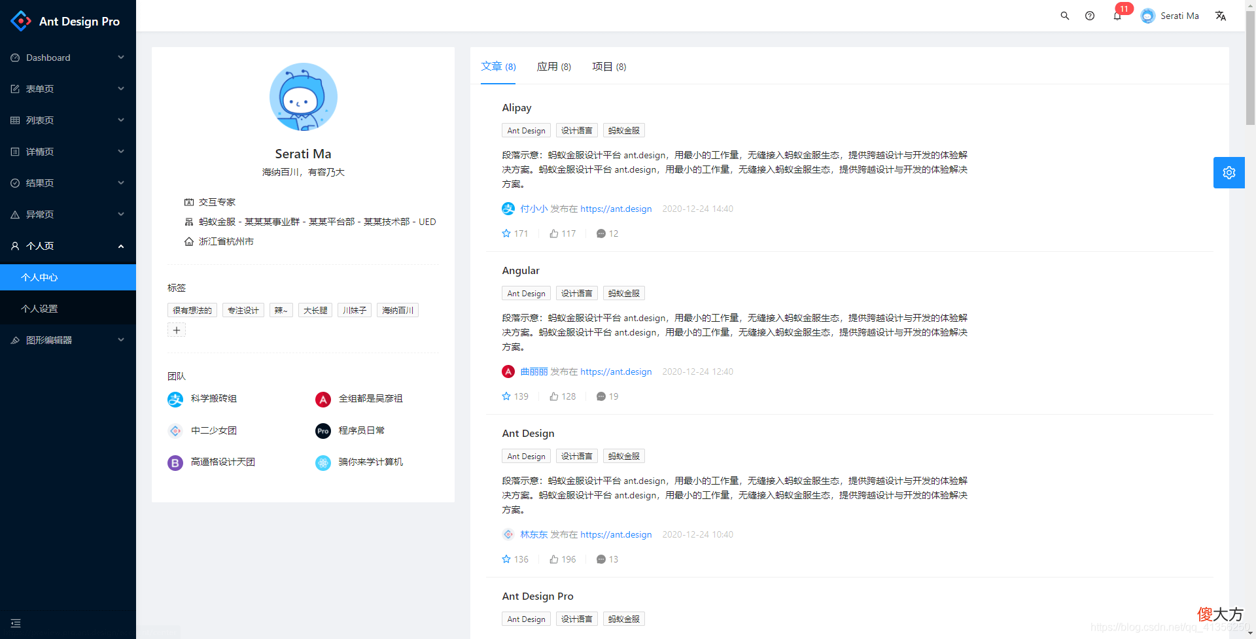Click the 专注设计 tag
Screen dimensions: 1256x639
243,310
